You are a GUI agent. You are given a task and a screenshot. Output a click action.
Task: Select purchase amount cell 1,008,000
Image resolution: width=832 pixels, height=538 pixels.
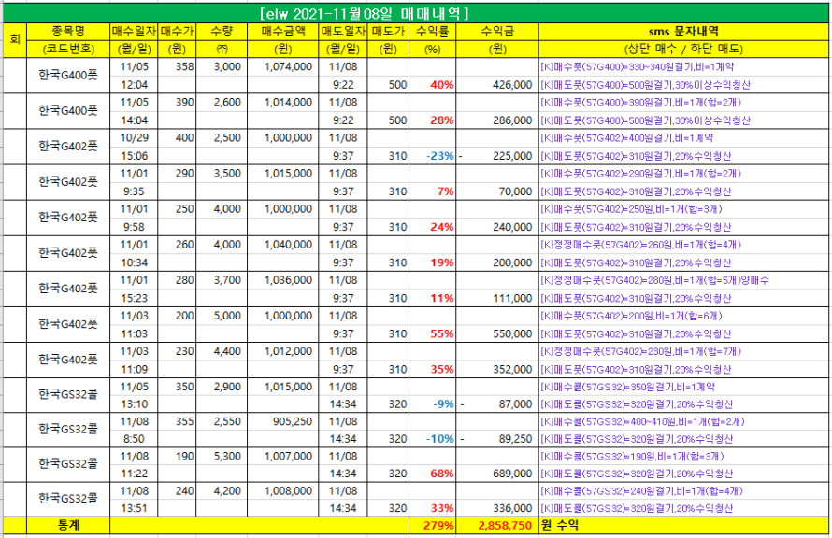click(283, 490)
